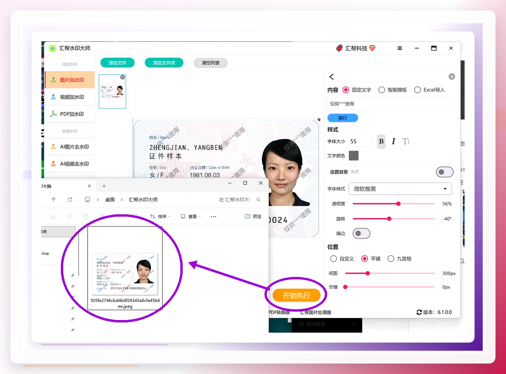Open the 视频加水印 sidebar item

click(70, 97)
